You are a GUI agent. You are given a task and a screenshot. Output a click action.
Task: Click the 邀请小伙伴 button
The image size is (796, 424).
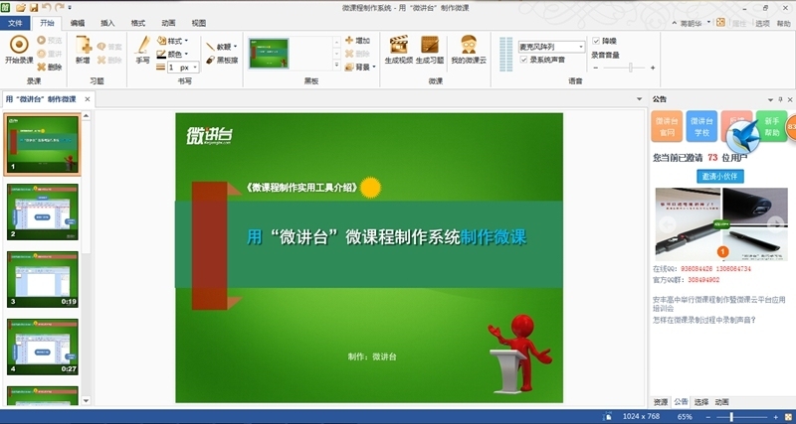[x=720, y=177]
